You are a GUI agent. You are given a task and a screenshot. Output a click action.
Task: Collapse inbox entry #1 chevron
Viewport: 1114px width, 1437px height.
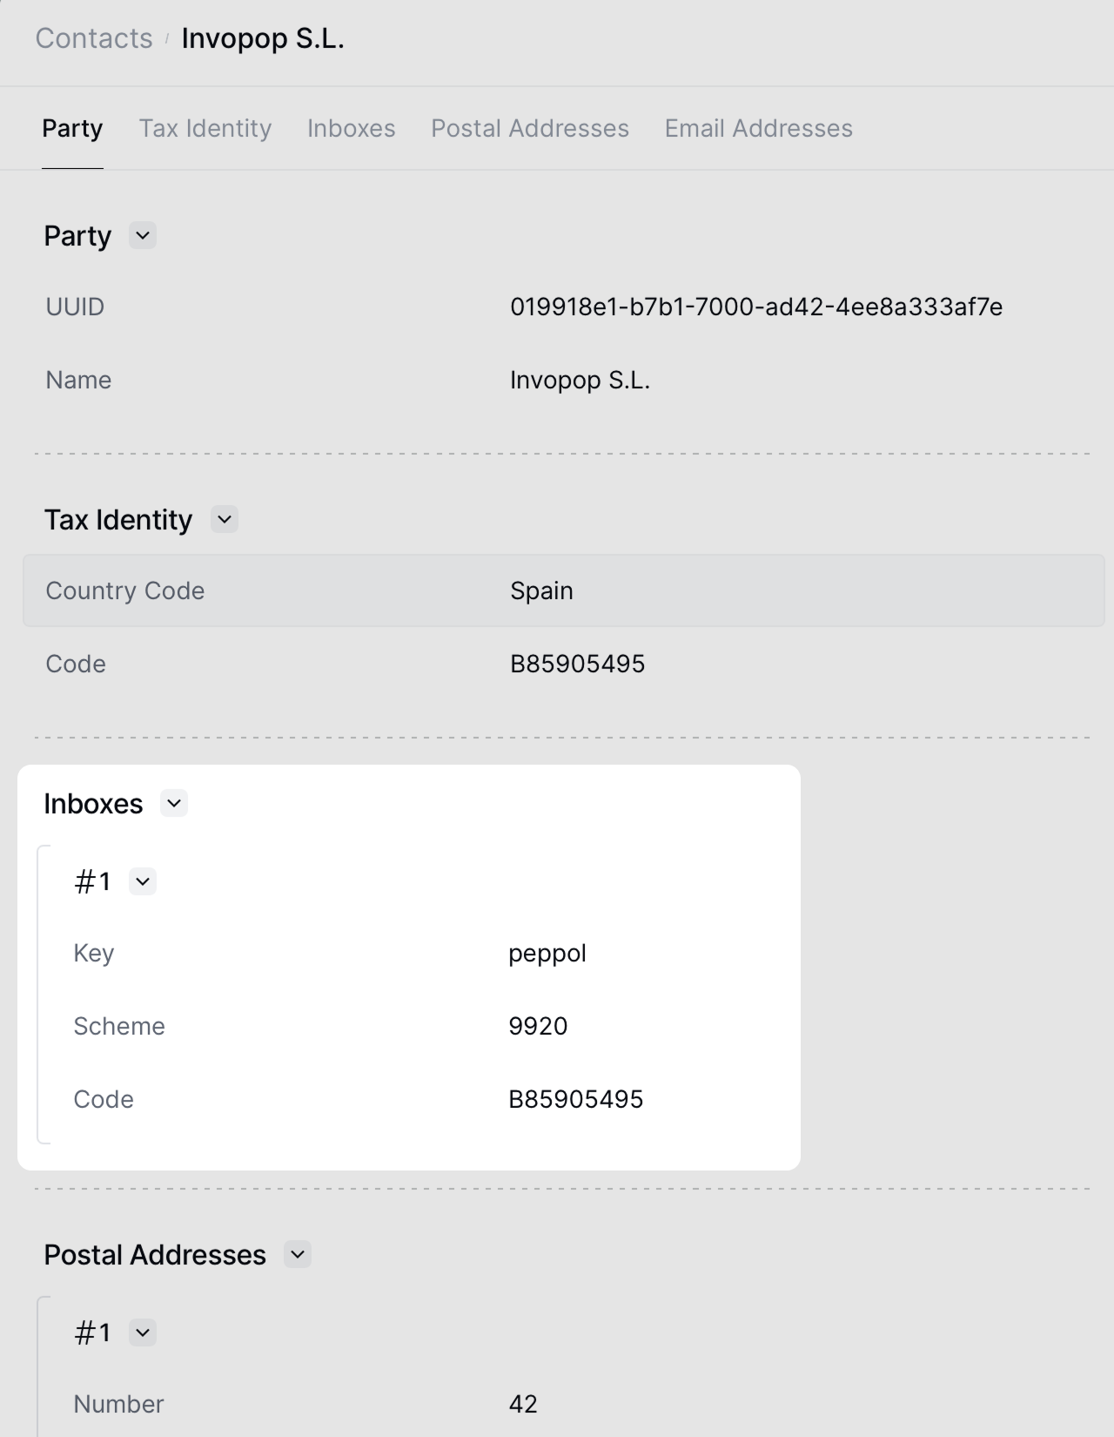(x=143, y=881)
